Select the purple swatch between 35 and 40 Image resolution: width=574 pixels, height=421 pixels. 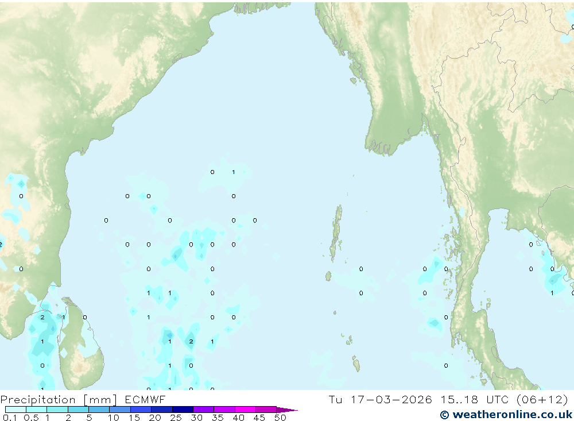(224, 410)
